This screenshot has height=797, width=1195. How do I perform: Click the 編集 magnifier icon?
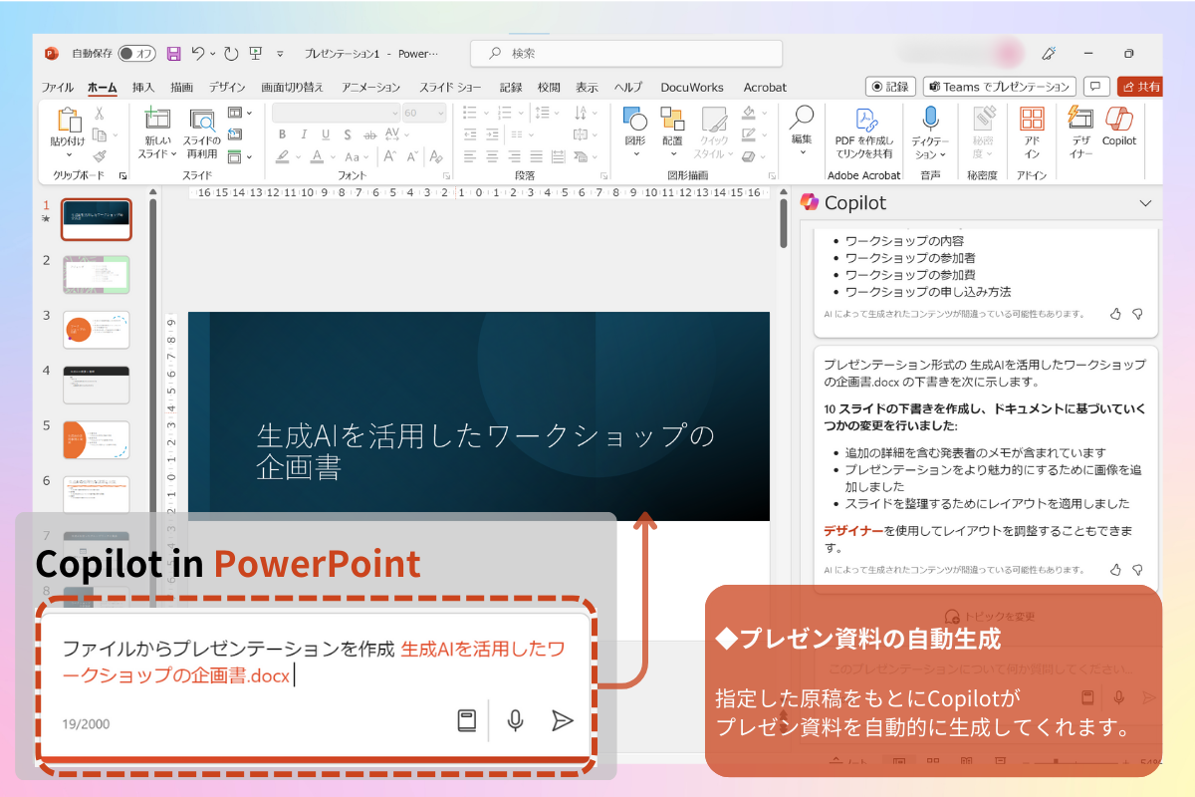click(x=802, y=118)
